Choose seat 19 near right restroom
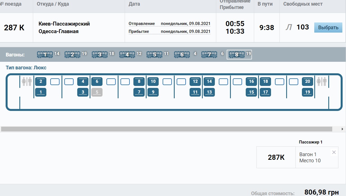 tap(308, 92)
